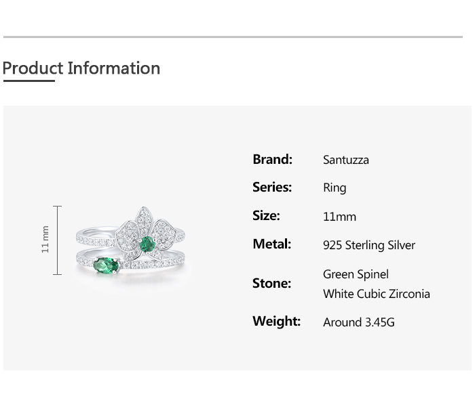
Task: Click the Green Spinel text
Action: [356, 274]
